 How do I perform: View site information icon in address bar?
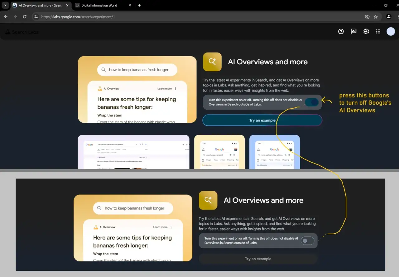point(36,17)
